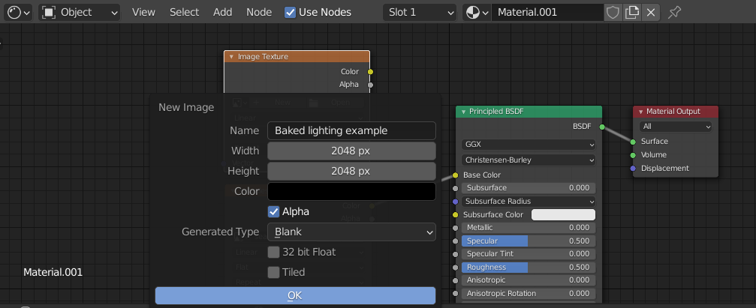Adjust the Metallic value slider
This screenshot has width=756, height=308.
click(x=529, y=228)
